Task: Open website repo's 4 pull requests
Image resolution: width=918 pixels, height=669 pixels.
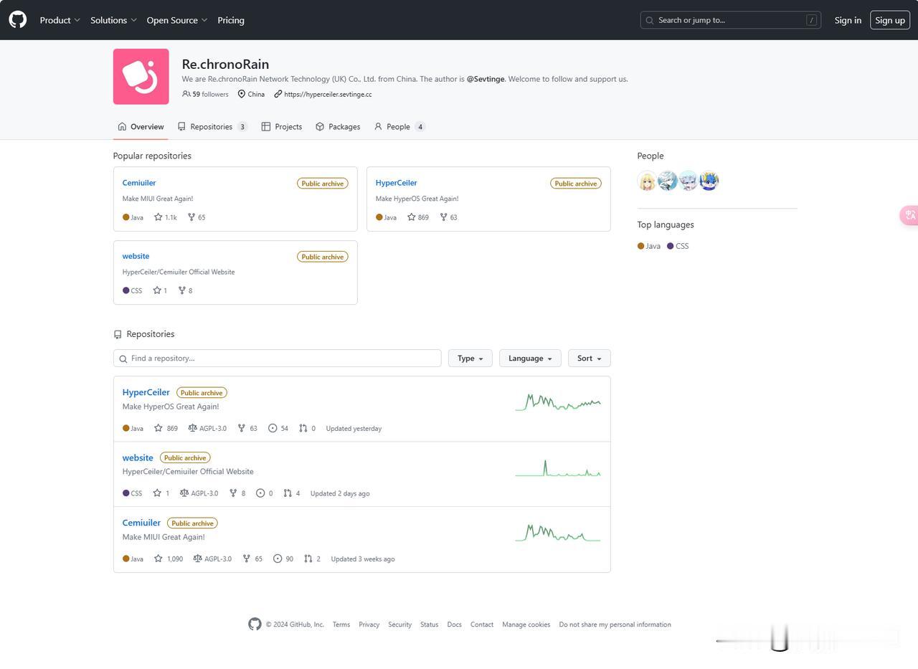Action: (292, 493)
